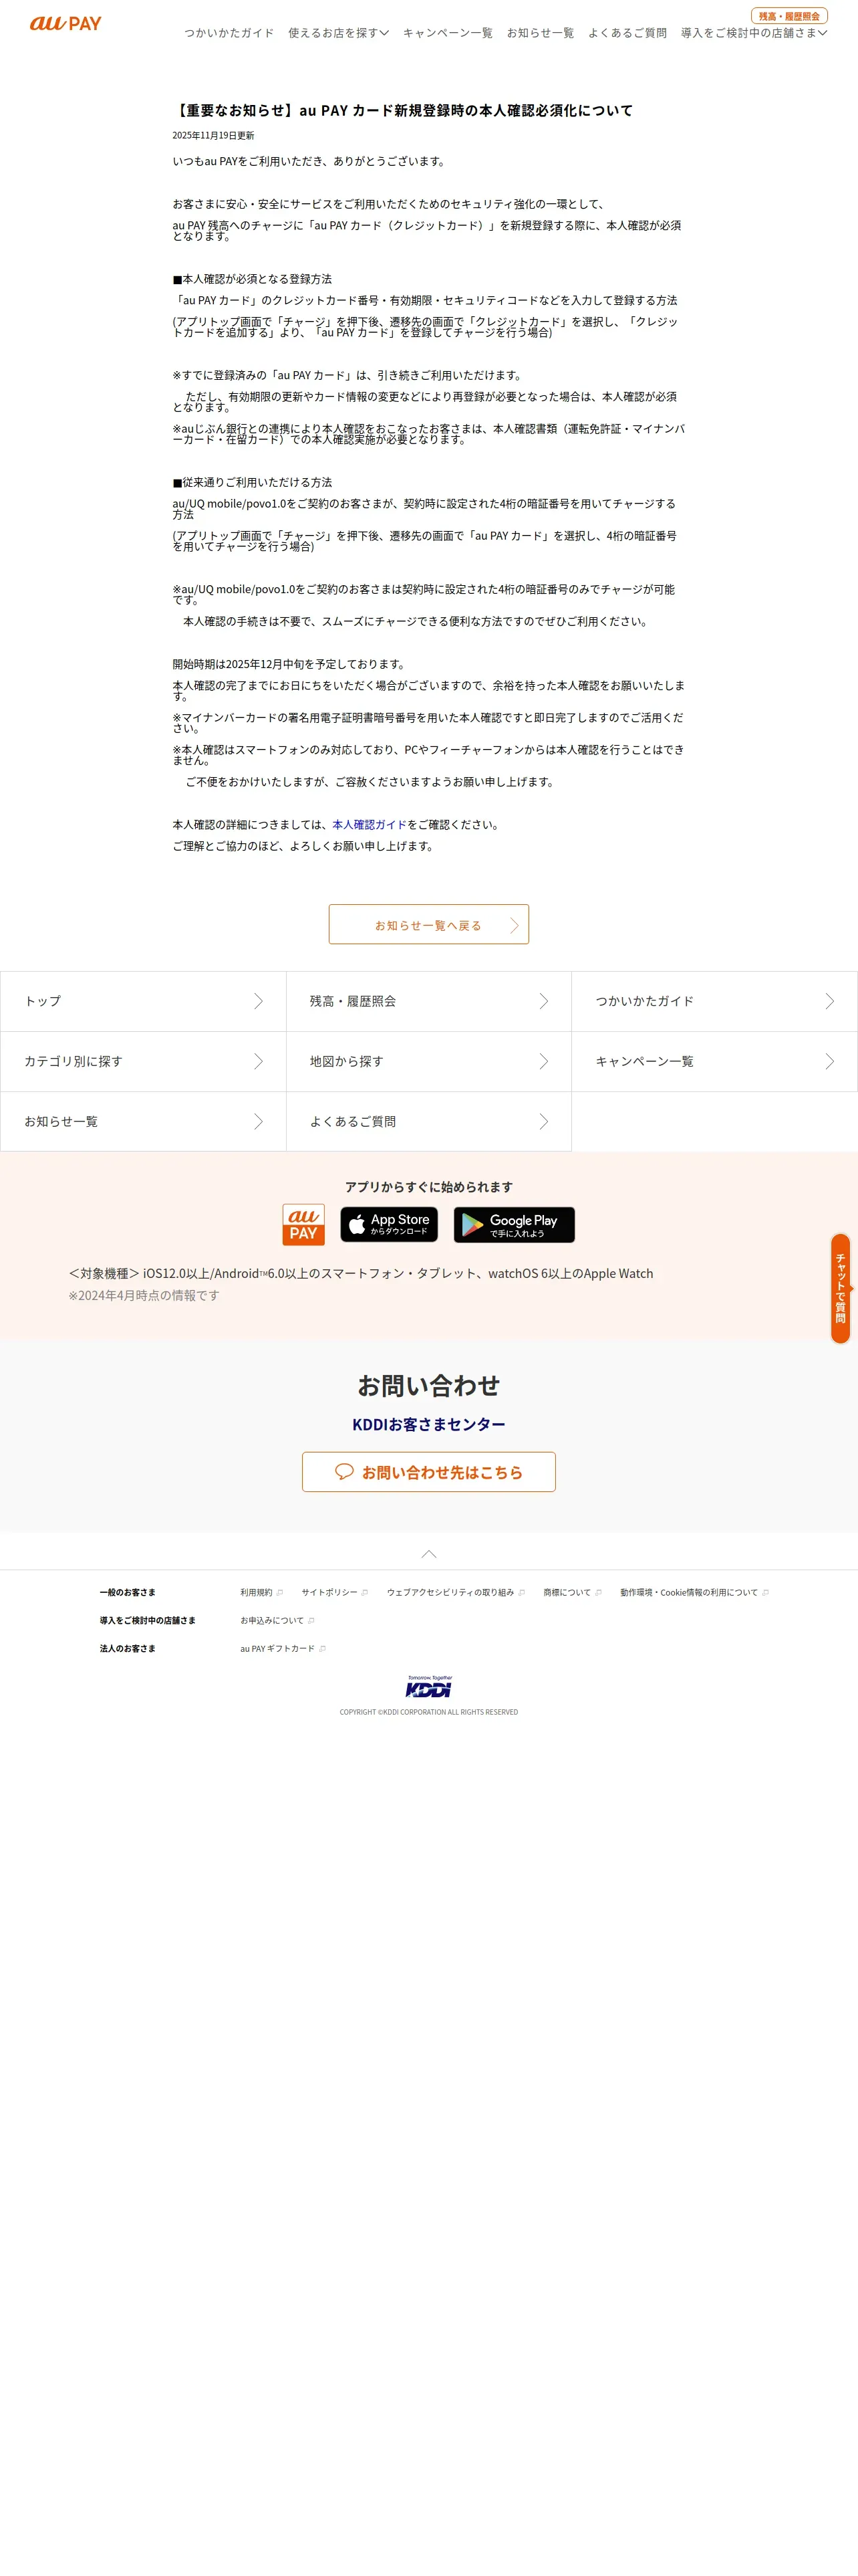
Task: Expand 使えるお店を探す dropdown menu
Action: tap(339, 33)
